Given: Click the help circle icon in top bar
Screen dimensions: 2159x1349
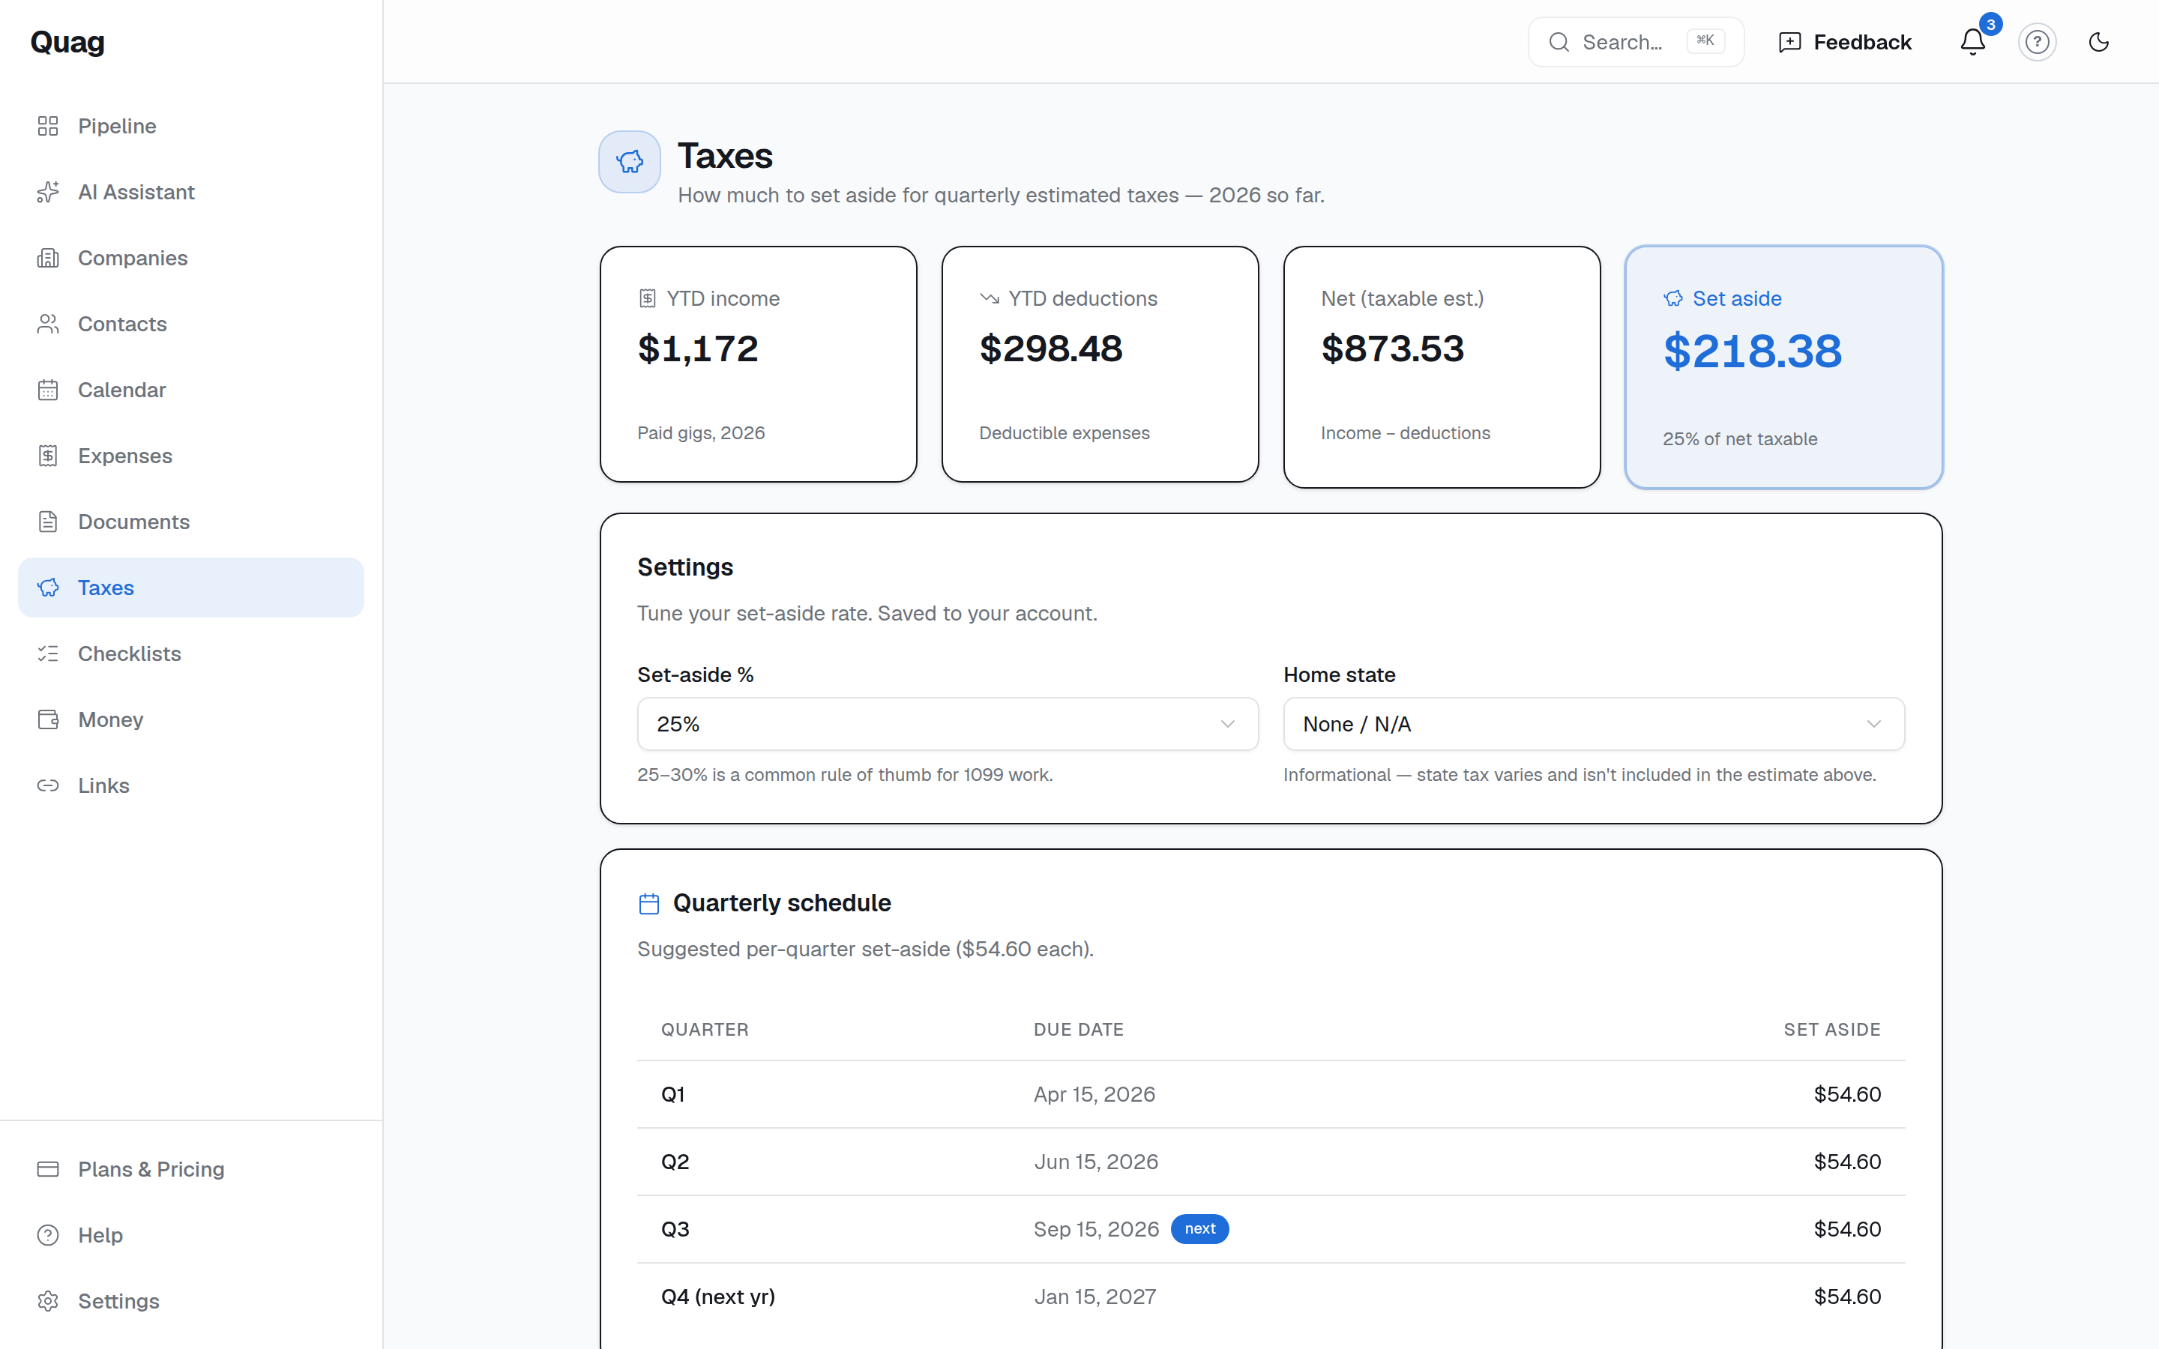Looking at the screenshot, I should (2037, 42).
